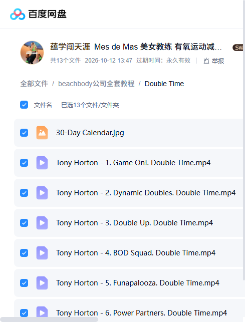
Task: Uncheck the 30-Day Calendar.jpg checkbox
Action: pyautogui.click(x=24, y=133)
